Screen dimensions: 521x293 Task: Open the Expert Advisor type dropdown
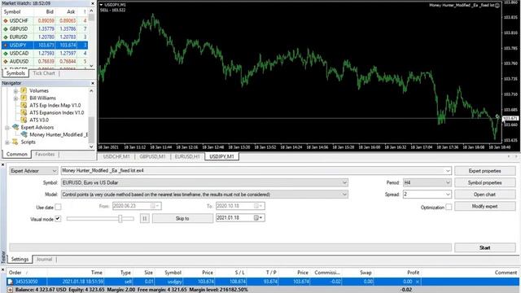tap(33, 171)
